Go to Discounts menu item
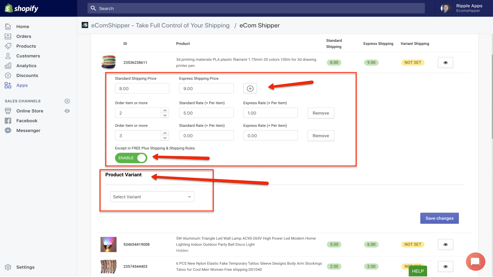Image resolution: width=493 pixels, height=277 pixels. click(x=27, y=75)
